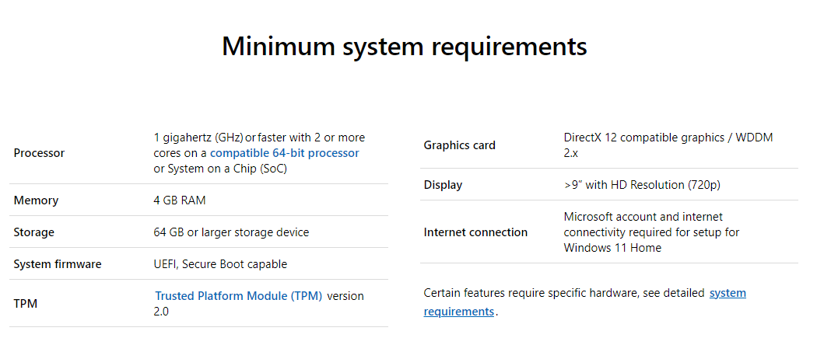Screen dimensions: 831x352
Task: Click the 64 GB or larger storage text
Action: coord(231,232)
